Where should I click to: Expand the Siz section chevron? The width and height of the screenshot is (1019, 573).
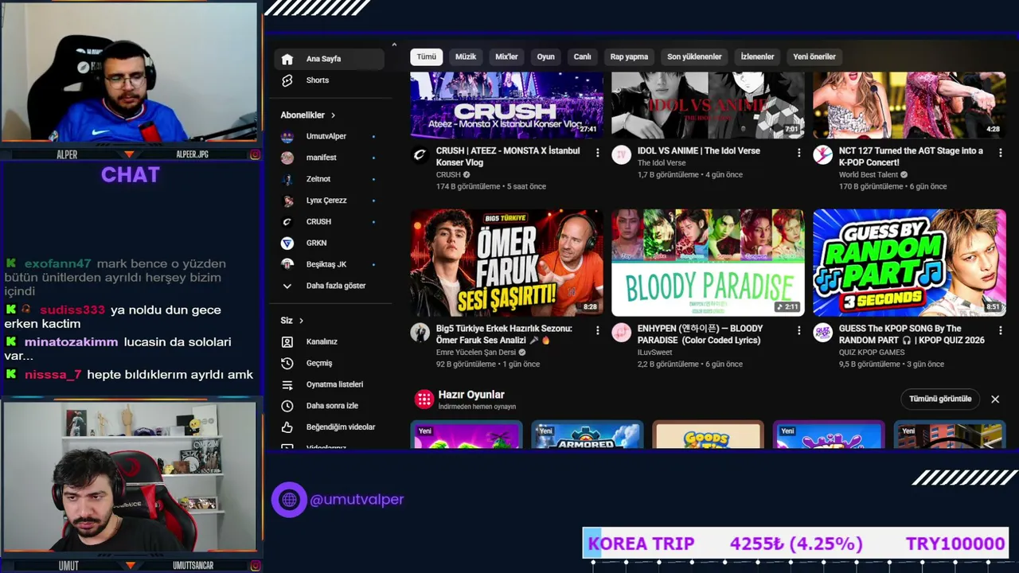301,321
